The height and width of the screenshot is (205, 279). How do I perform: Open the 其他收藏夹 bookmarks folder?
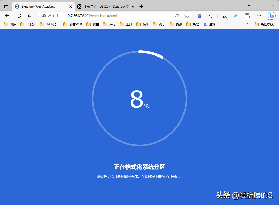click(x=265, y=24)
